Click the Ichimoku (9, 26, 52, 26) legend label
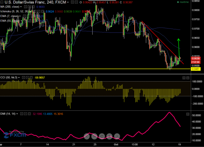The image size is (204, 147). click(x=14, y=11)
